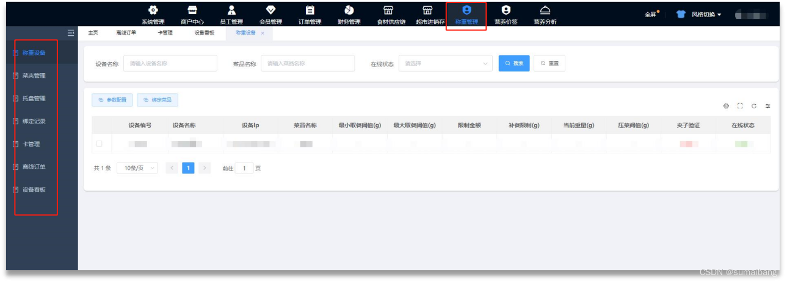Click the 设备Ip column header
This screenshot has width=787, height=283.
pos(251,125)
